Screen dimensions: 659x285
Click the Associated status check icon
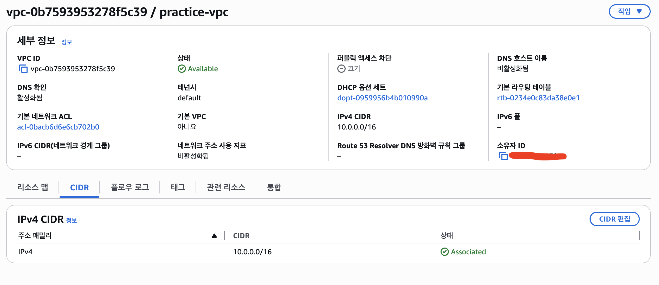pyautogui.click(x=444, y=252)
